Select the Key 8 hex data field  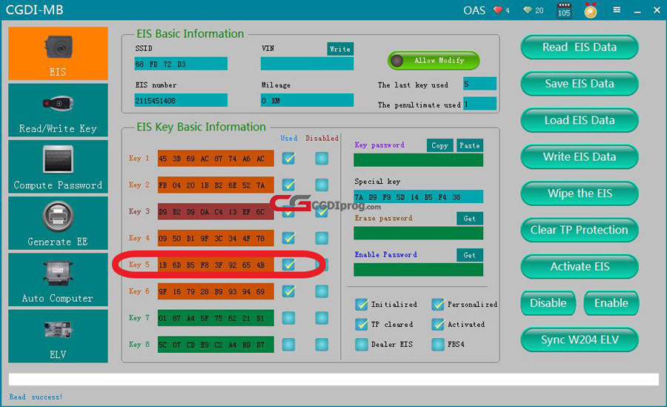(216, 345)
